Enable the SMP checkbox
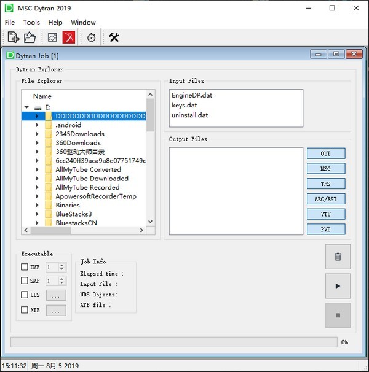This screenshot has width=369, height=372. tap(24, 281)
